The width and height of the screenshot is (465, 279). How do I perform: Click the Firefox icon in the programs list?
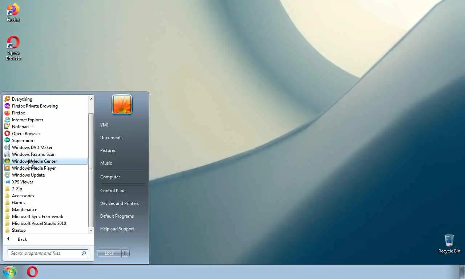point(7,113)
